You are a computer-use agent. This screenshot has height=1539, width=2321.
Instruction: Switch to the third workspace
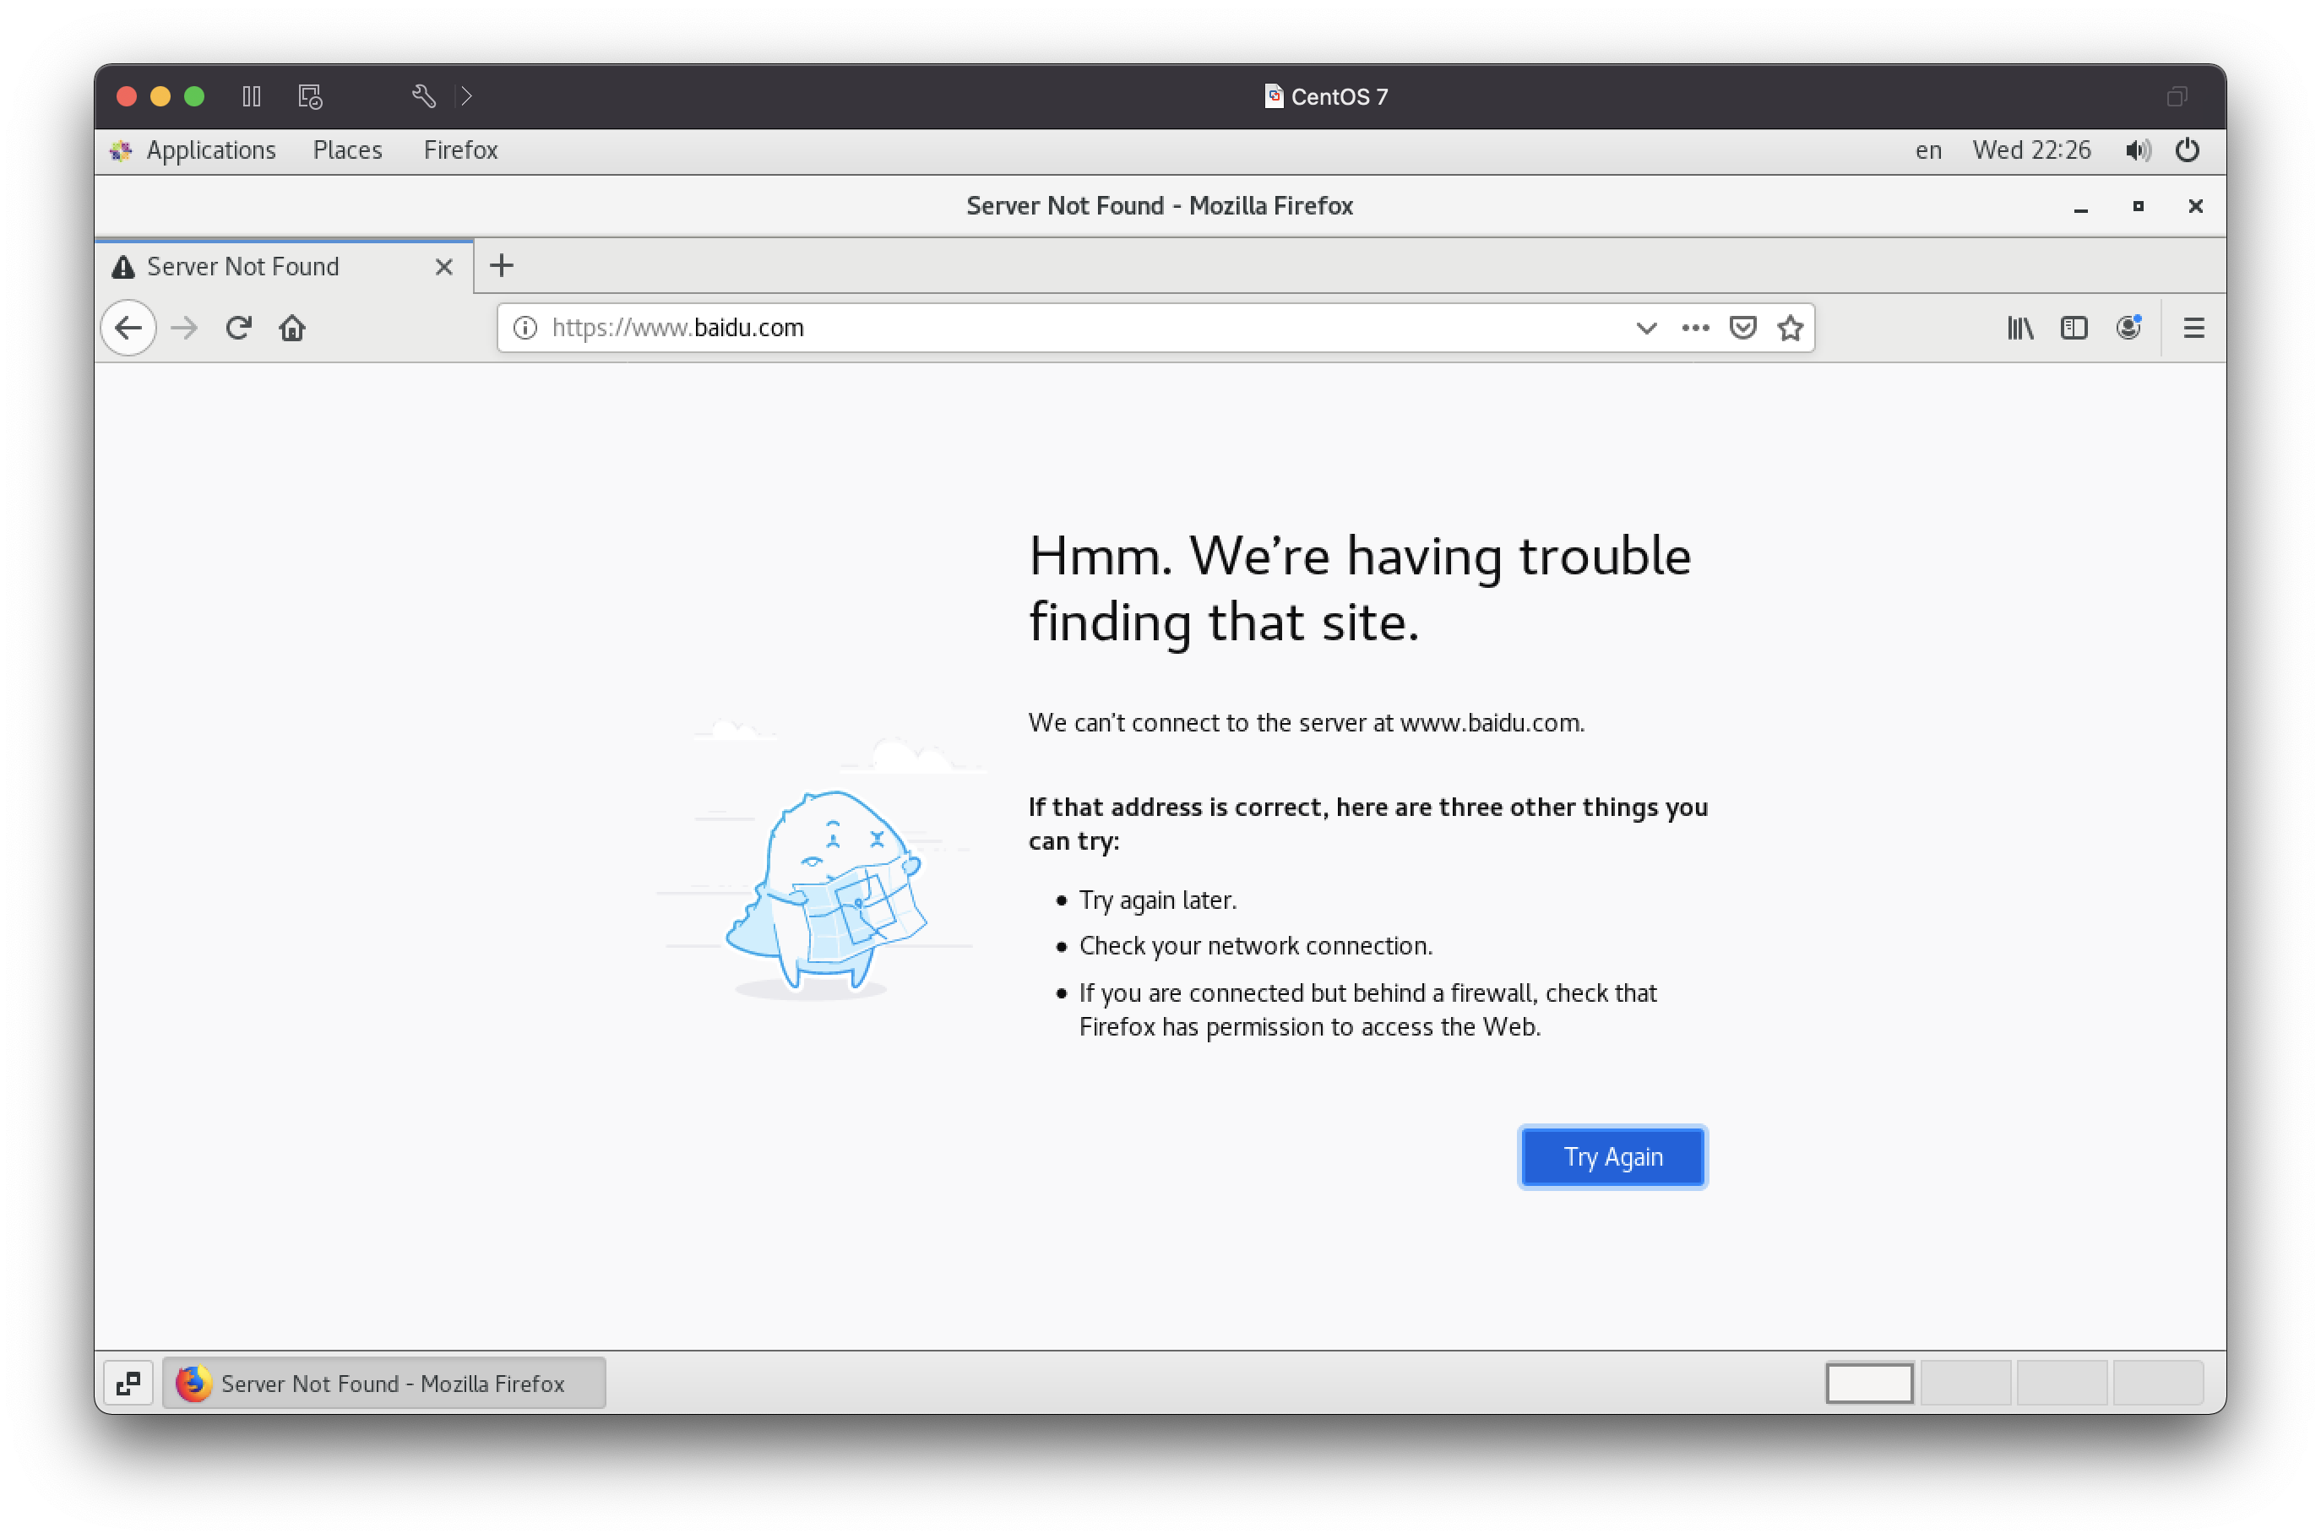pos(2061,1383)
